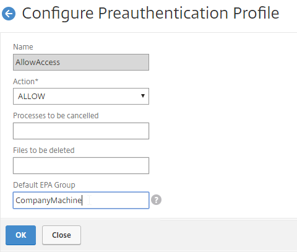Click the gray footer bar beside Close
This screenshot has height=252, width=297.
point(189,235)
